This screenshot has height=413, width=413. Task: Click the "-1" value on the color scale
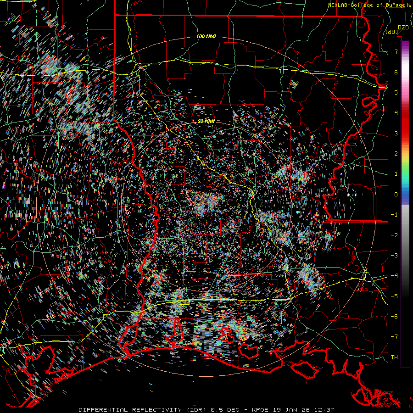click(x=394, y=215)
